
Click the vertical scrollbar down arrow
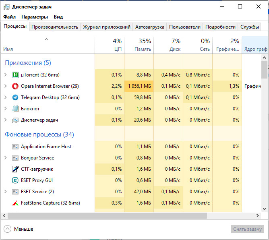pos(264,209)
